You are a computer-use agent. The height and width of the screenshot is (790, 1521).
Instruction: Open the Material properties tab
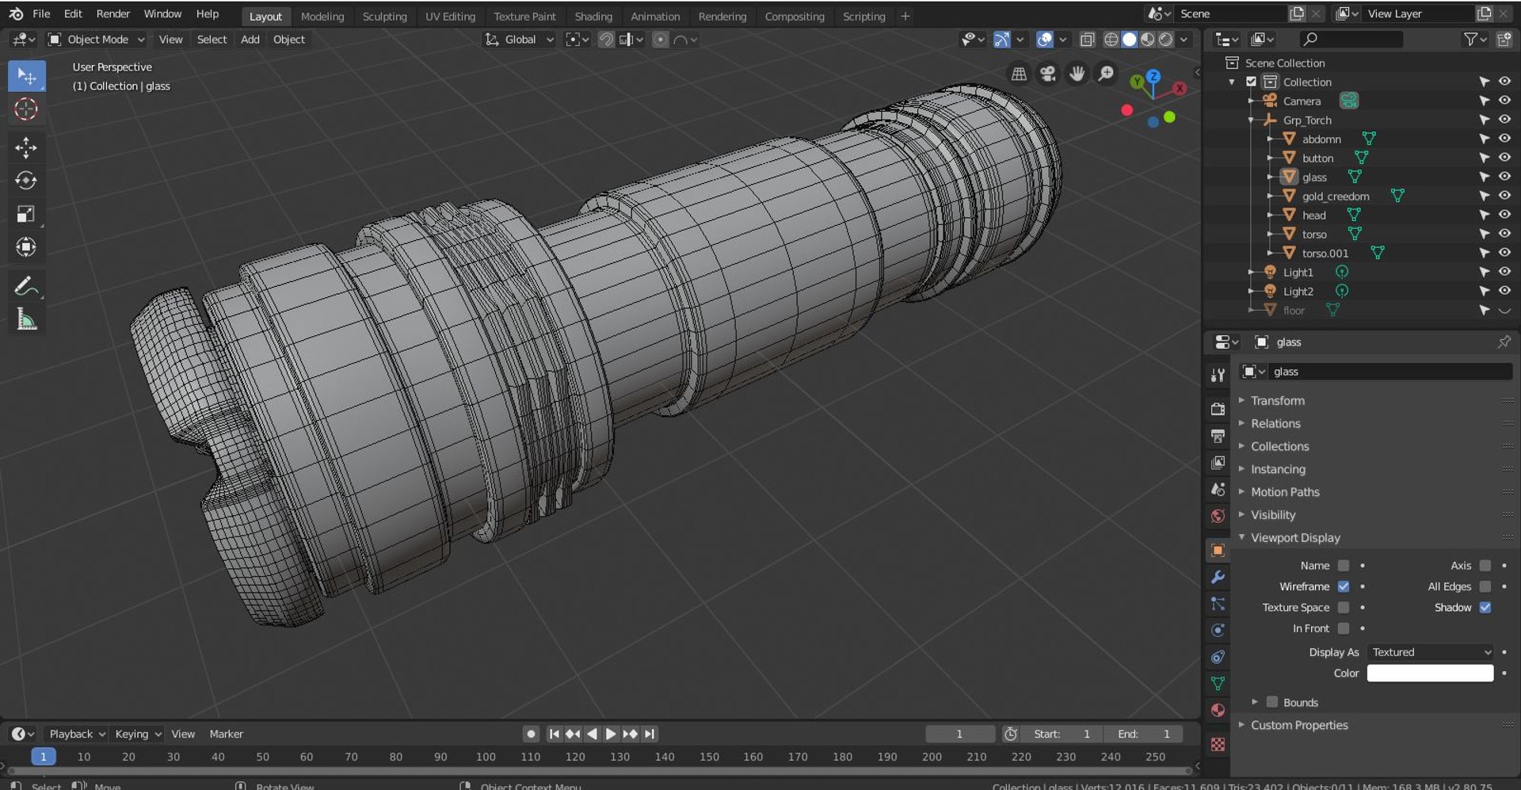1218,710
